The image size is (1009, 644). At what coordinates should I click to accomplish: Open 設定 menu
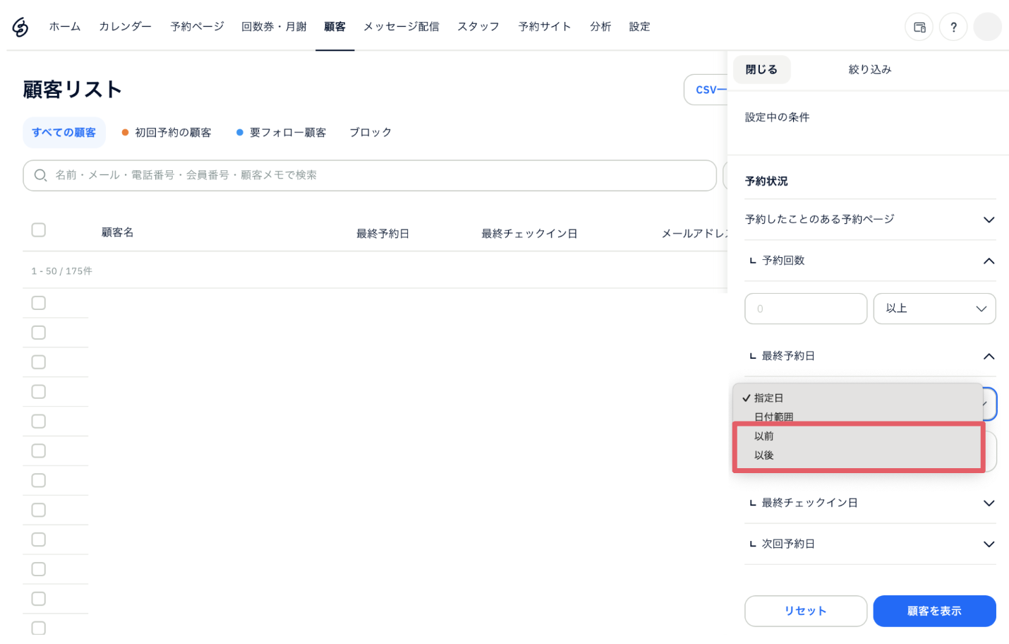[x=639, y=27]
